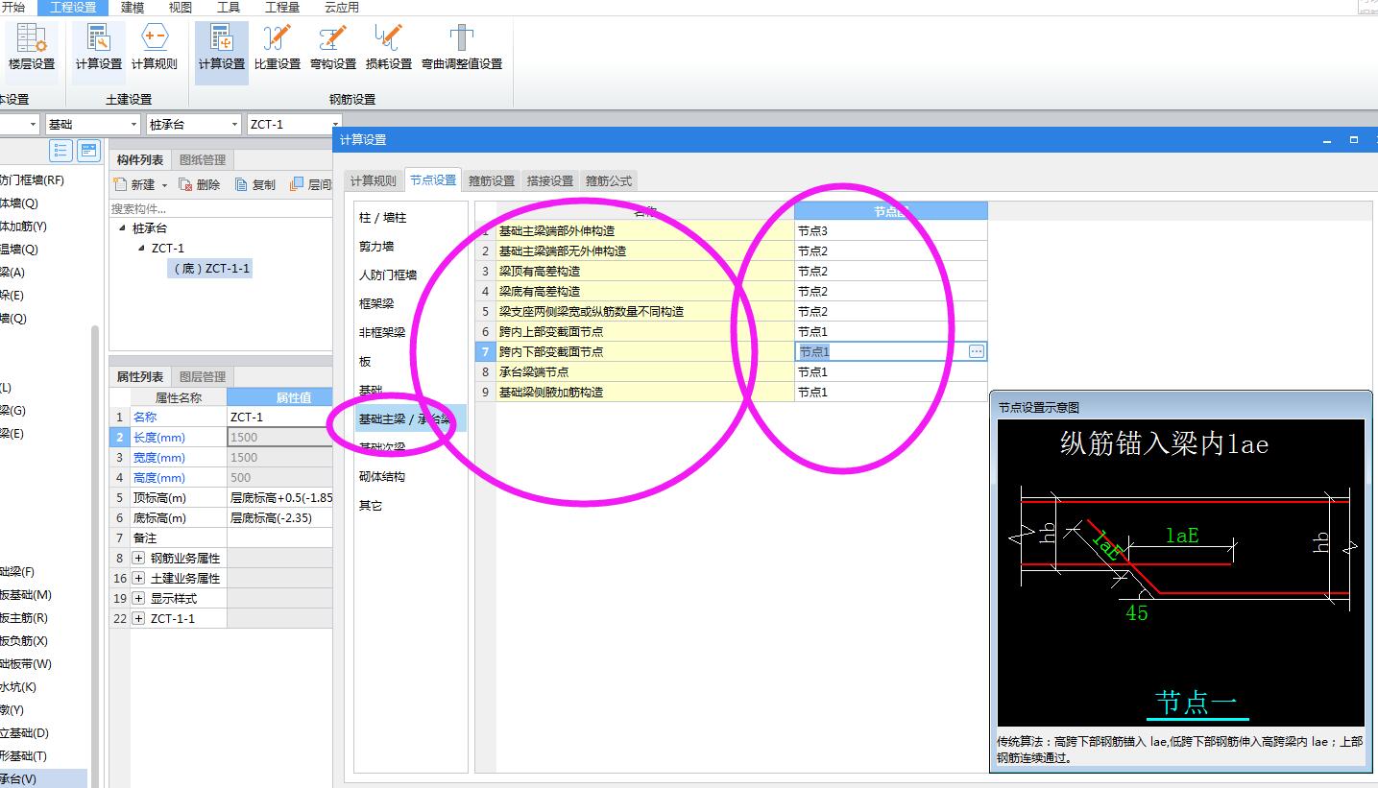
Task: Open the 工程设置 ribbon tab
Action: 73,7
